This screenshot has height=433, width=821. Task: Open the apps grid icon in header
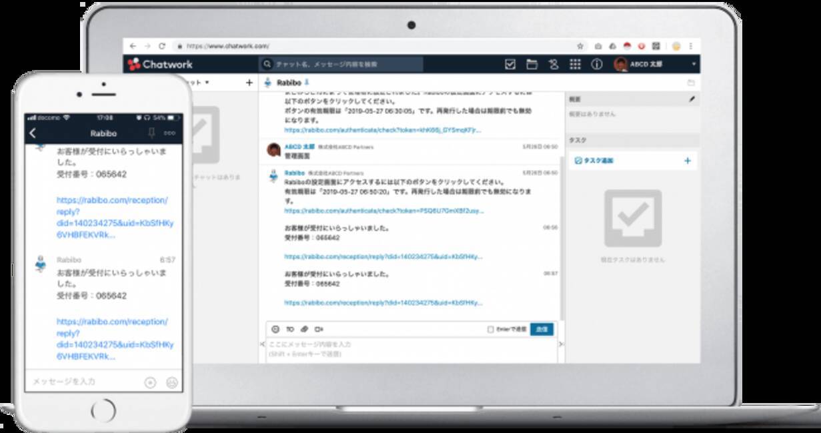[x=575, y=65]
